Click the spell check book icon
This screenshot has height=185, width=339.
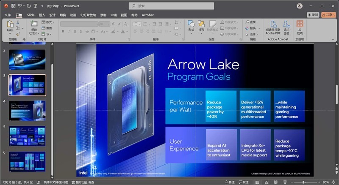click(38, 182)
